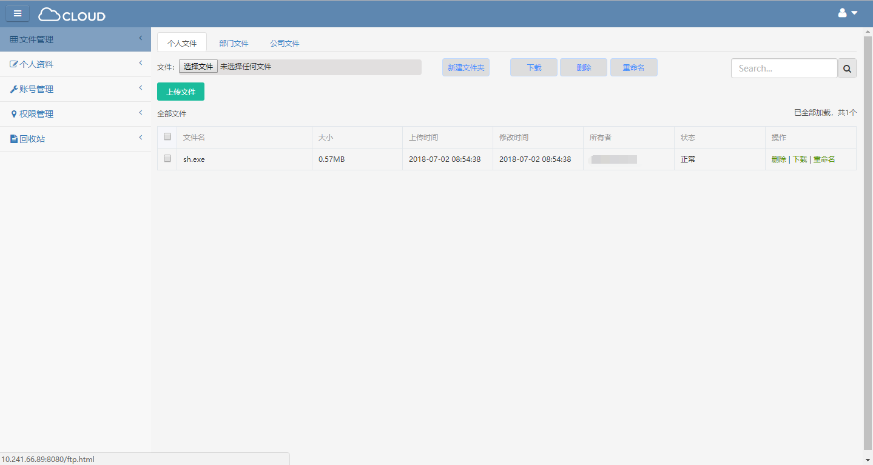
Task: Open the user account menu icon
Action: coord(842,13)
